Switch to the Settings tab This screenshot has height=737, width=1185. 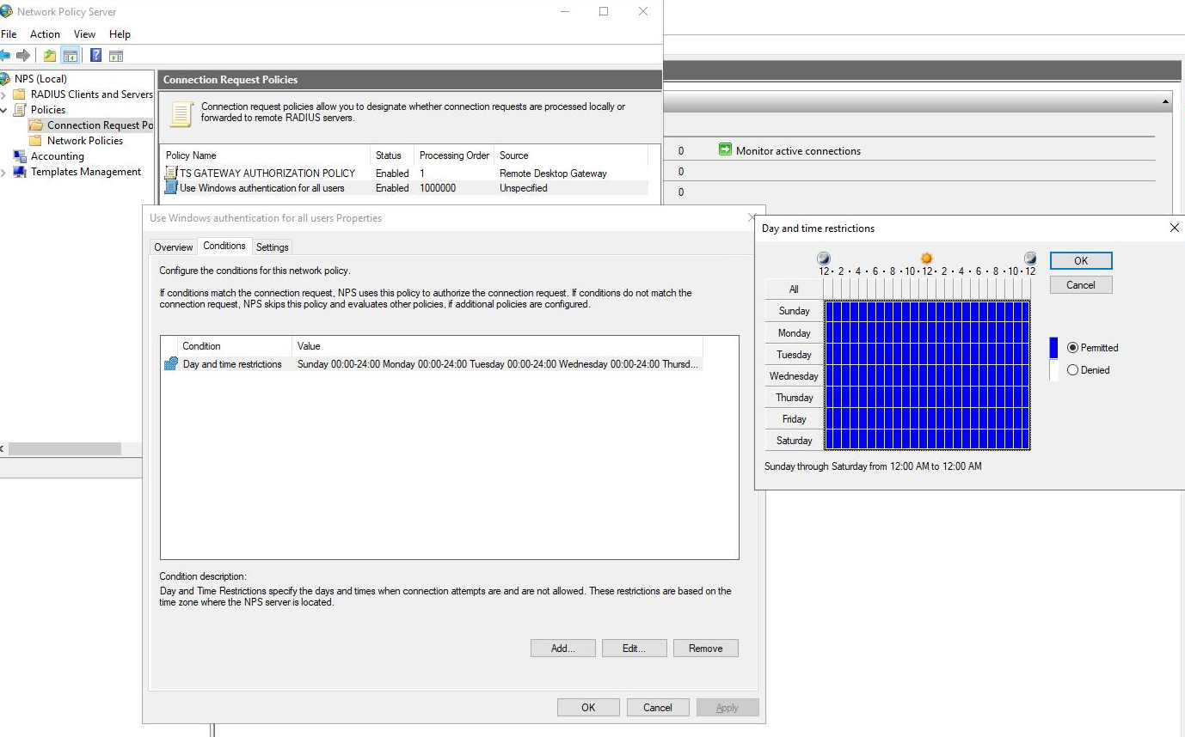272,247
